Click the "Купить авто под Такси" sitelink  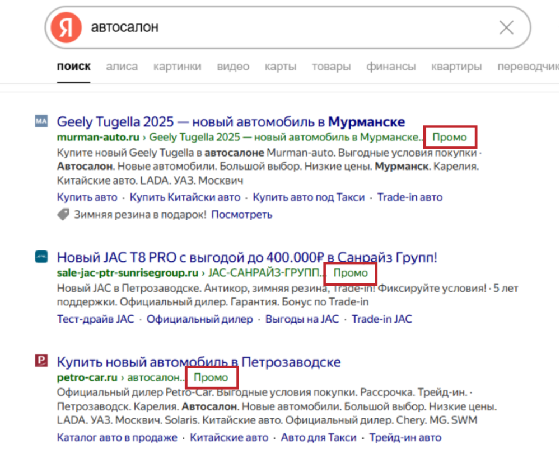pos(309,197)
